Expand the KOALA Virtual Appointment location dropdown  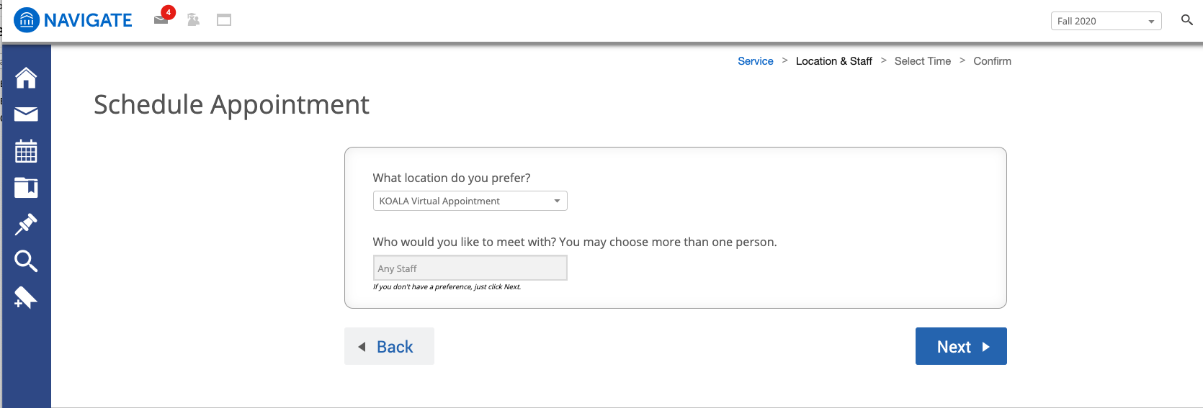pyautogui.click(x=470, y=201)
